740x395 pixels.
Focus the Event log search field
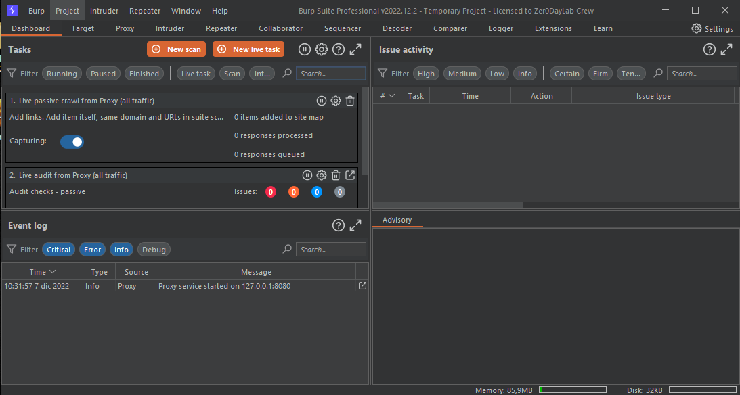[331, 250]
